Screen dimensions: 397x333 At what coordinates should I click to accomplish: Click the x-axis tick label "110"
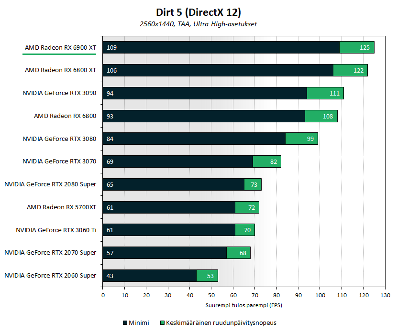tap(342, 295)
